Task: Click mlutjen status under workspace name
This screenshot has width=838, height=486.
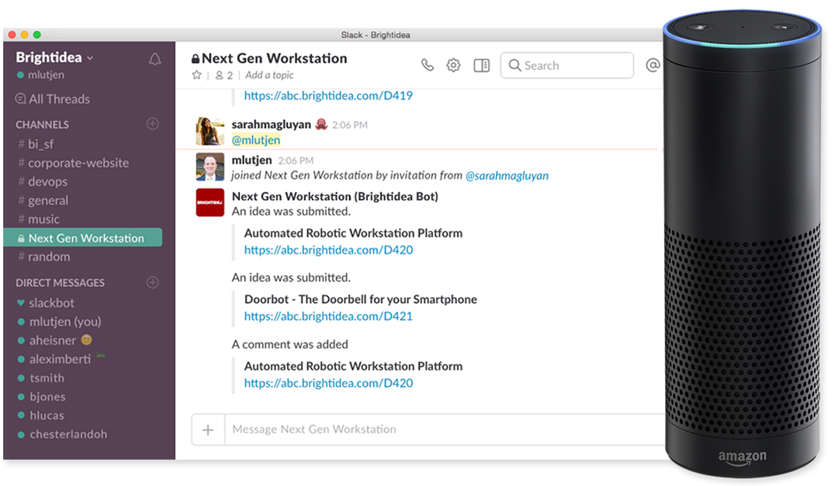Action: [40, 74]
